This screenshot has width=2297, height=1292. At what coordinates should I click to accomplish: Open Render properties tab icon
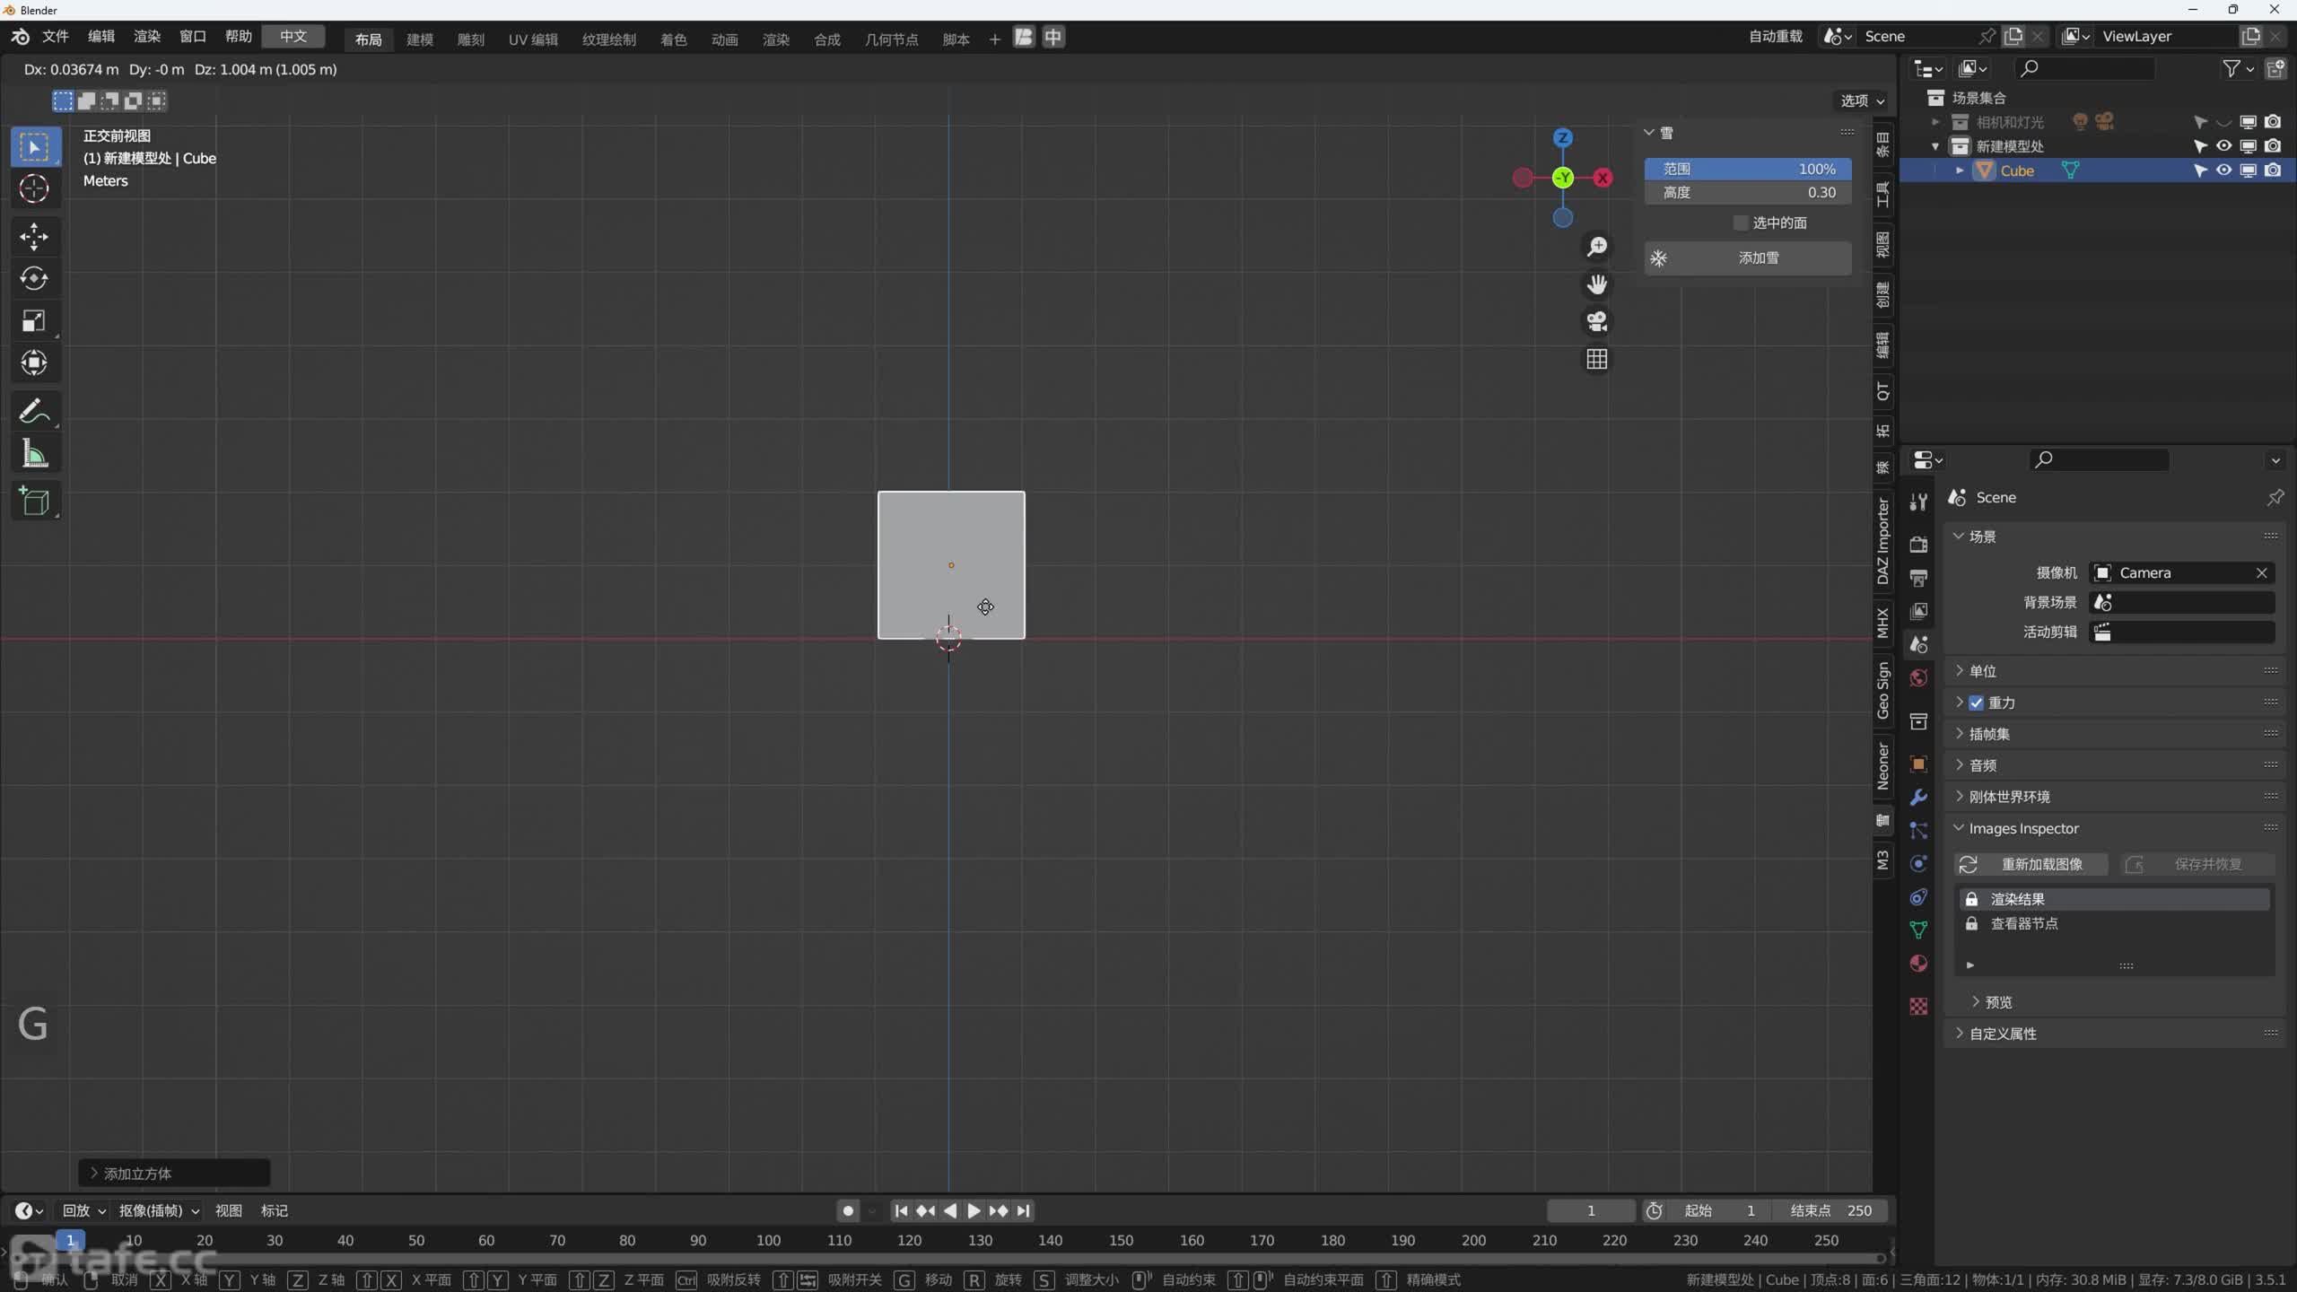coord(1918,545)
